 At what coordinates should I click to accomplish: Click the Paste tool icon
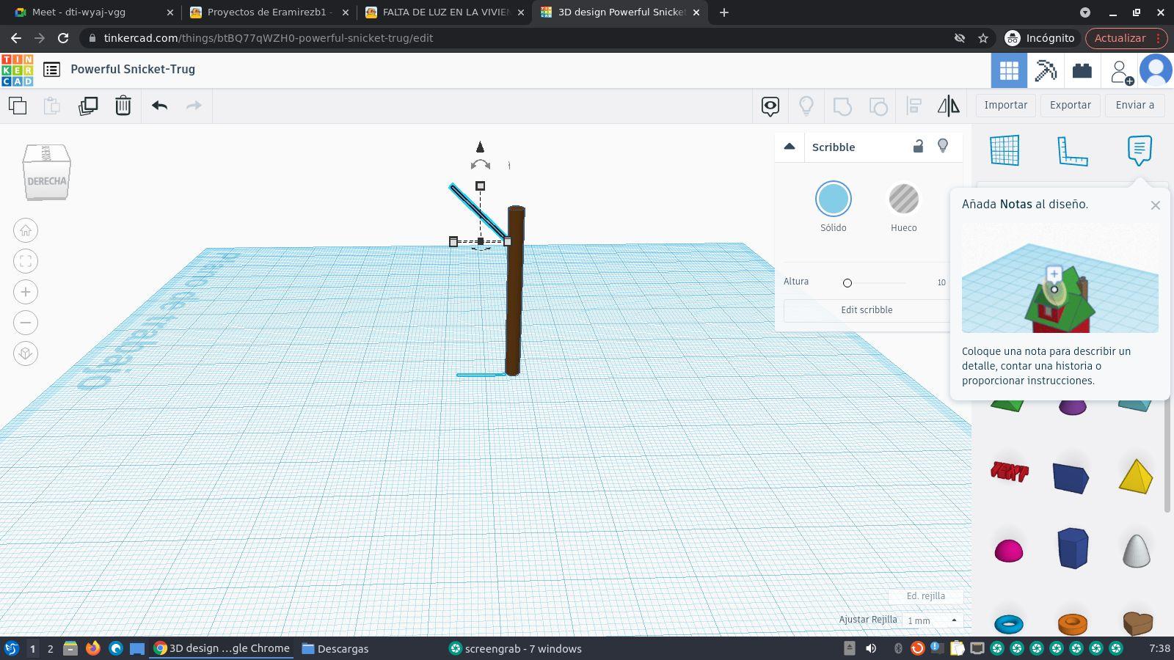pos(52,106)
